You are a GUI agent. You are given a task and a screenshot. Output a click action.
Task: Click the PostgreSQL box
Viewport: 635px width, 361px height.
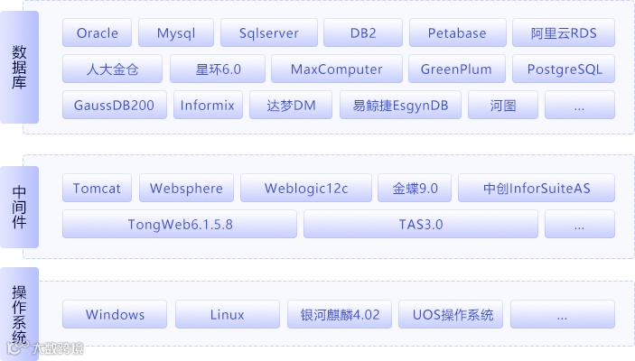(564, 69)
